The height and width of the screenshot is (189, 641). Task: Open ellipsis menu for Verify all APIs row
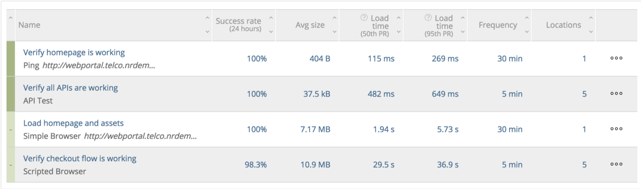point(616,94)
